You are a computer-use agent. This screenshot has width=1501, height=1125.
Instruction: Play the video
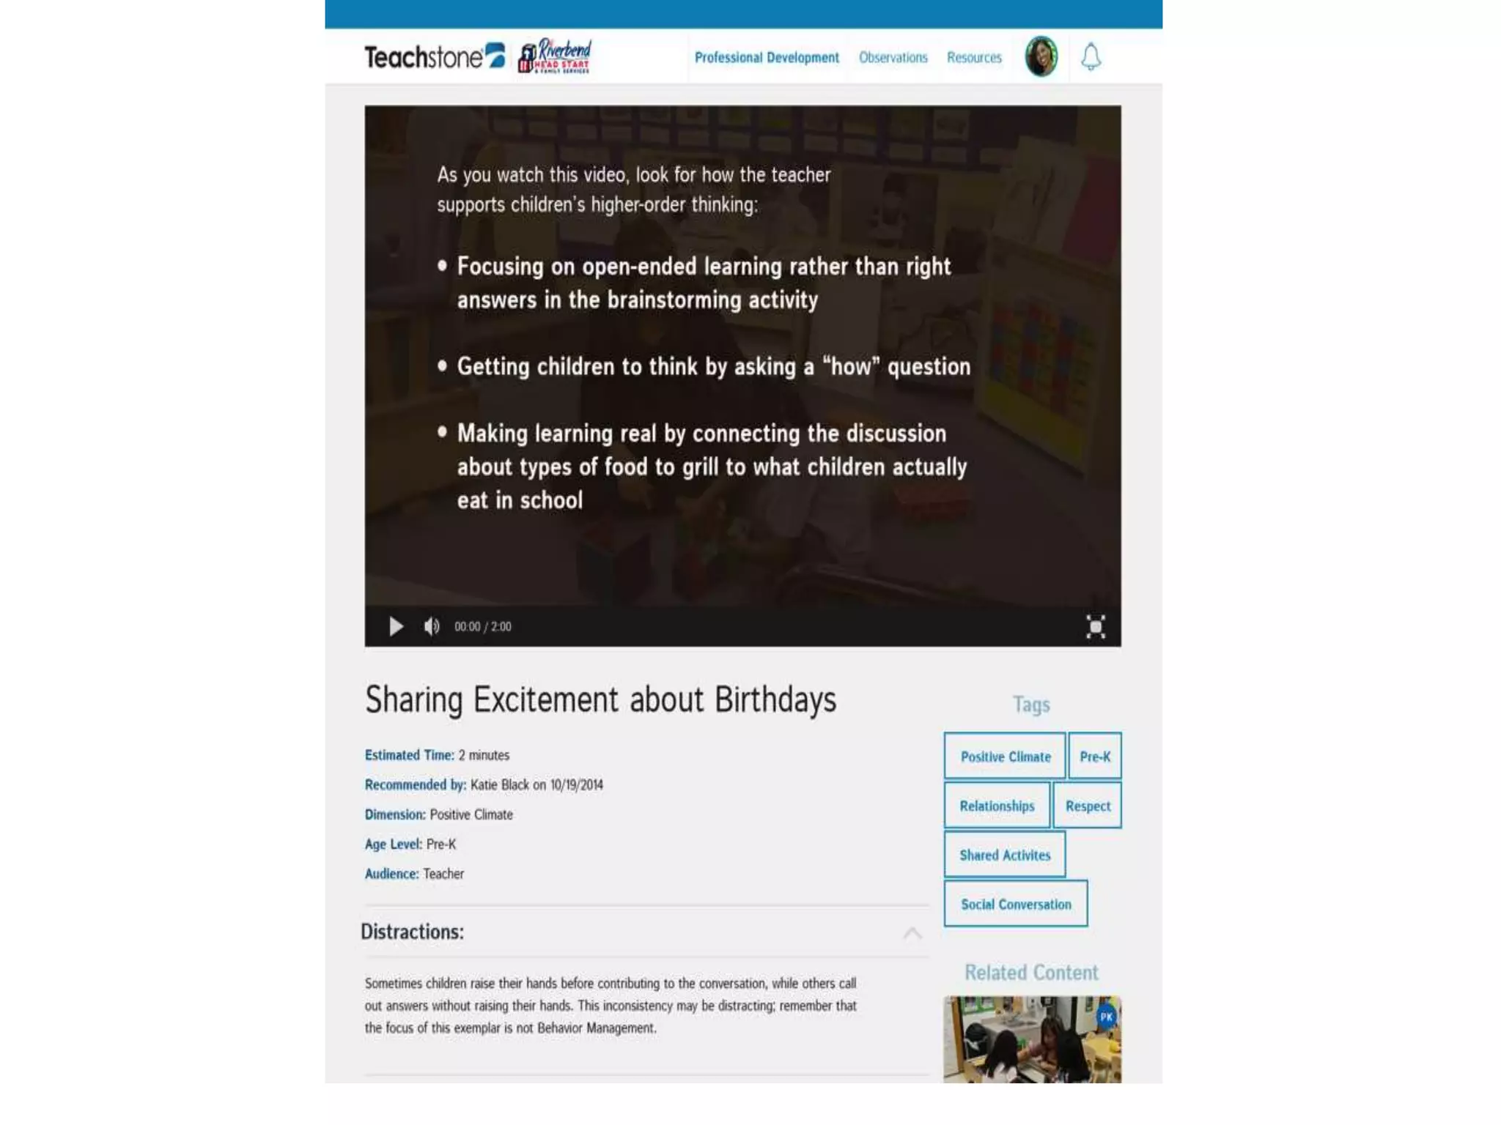(396, 626)
